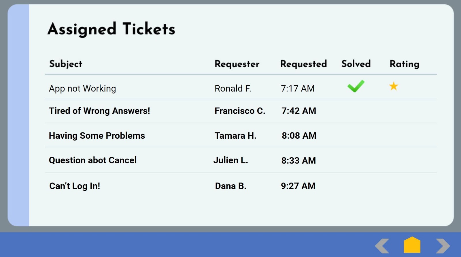The height and width of the screenshot is (257, 461).
Task: Click the green Solved checkmark icon
Action: click(356, 86)
